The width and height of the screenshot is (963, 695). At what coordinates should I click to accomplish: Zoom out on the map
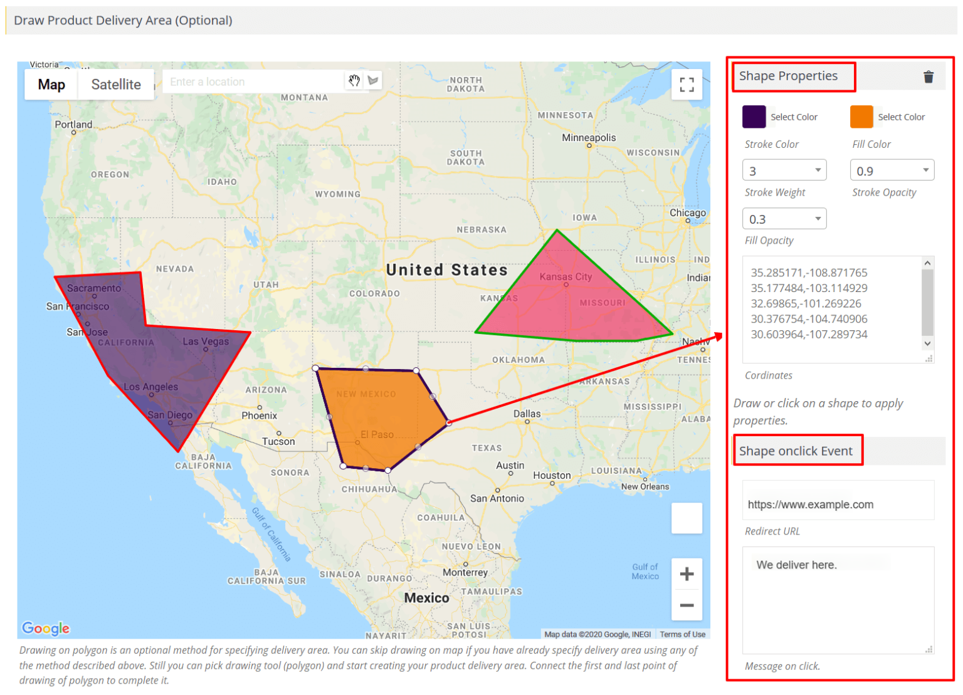687,605
